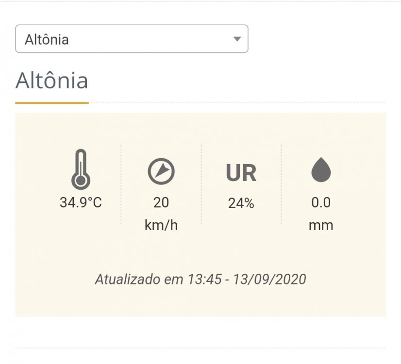Screen dimensions: 401x364
Task: Open the Altônia city selector dropdown
Action: [132, 39]
